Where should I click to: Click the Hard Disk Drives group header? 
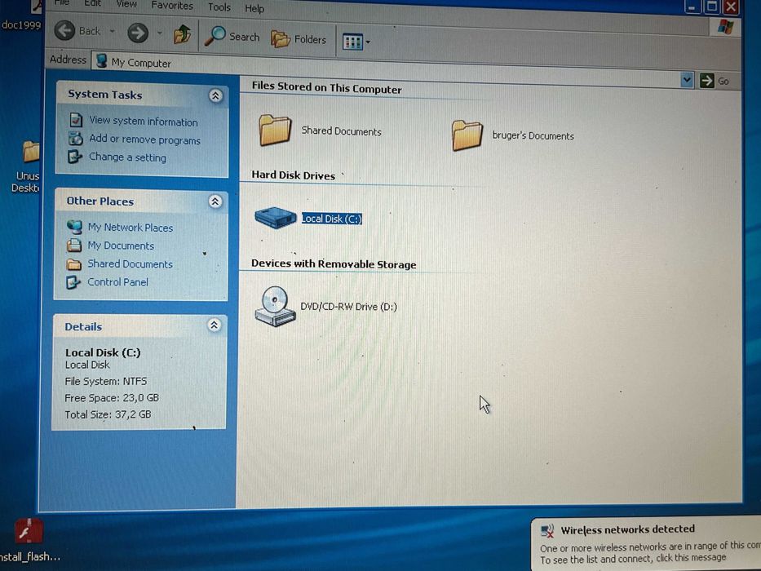(293, 175)
